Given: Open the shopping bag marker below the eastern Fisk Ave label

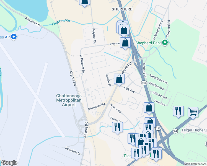Looking at the screenshot, I should click(149, 108).
